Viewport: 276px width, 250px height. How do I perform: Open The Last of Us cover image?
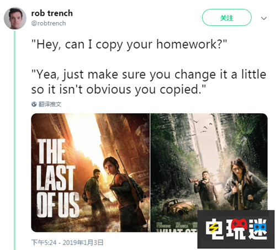pos(91,173)
